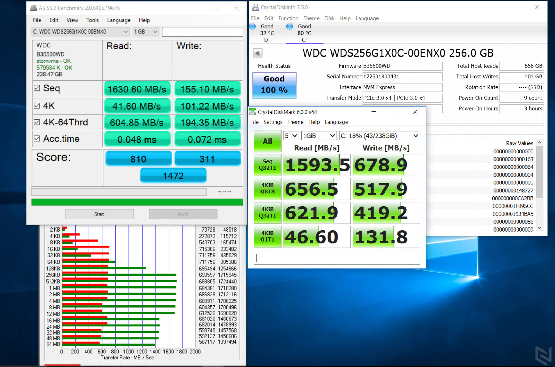This screenshot has width=555, height=367.
Task: Click the Serial Number 172501800431 field
Action: click(402, 77)
